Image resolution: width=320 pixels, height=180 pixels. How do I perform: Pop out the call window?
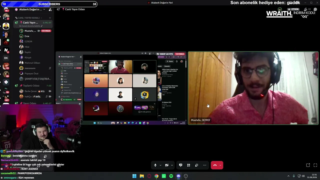[x=308, y=165]
